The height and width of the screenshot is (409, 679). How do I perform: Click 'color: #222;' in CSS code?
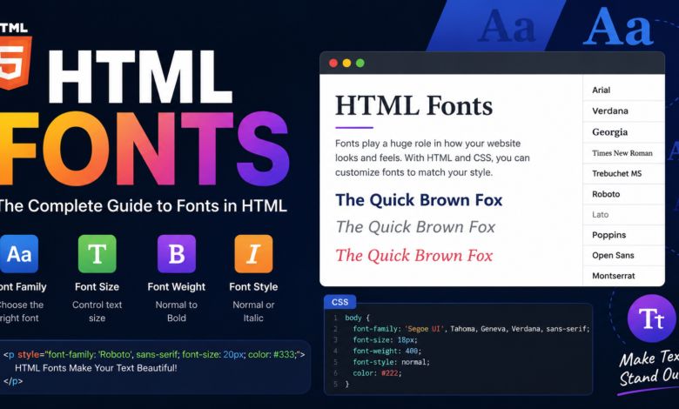click(377, 373)
